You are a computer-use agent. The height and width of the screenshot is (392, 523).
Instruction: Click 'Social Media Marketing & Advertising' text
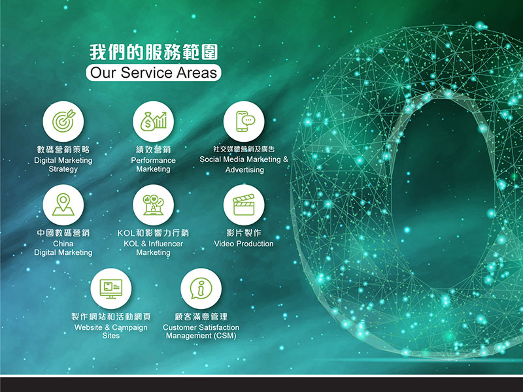tap(244, 165)
